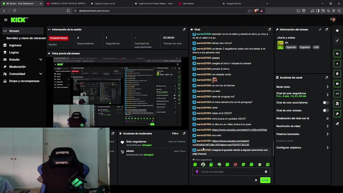This screenshot has width=343, height=193.
Task: Click the music note playlist icon in toolbar
Action: 312,11
